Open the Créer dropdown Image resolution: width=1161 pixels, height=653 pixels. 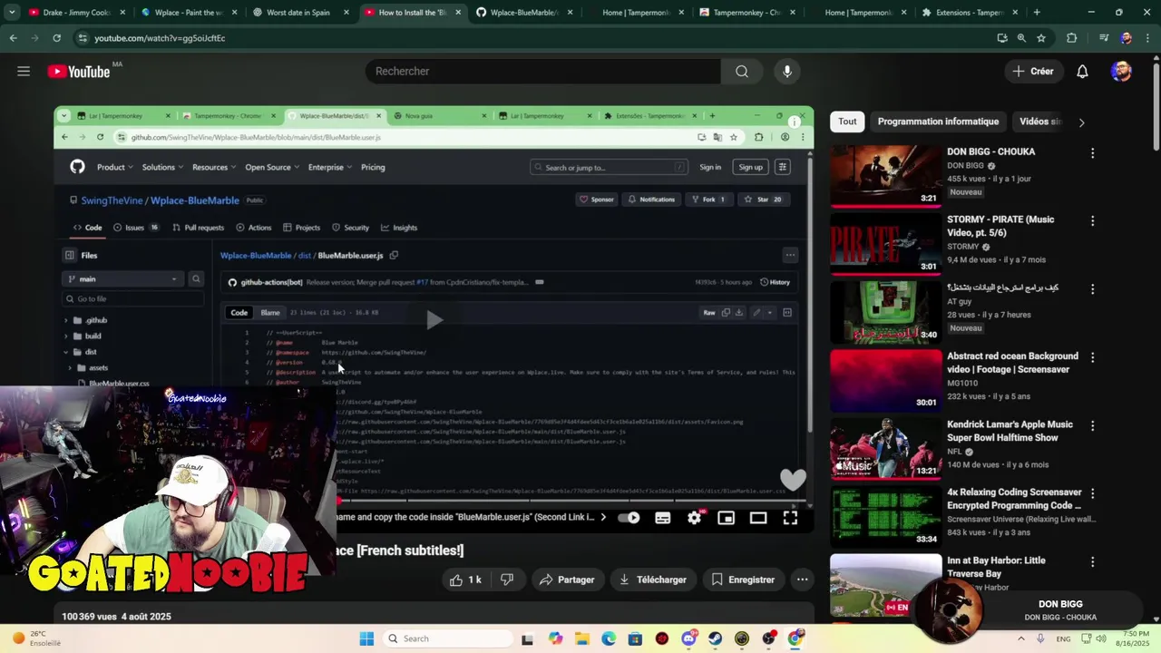(1033, 71)
